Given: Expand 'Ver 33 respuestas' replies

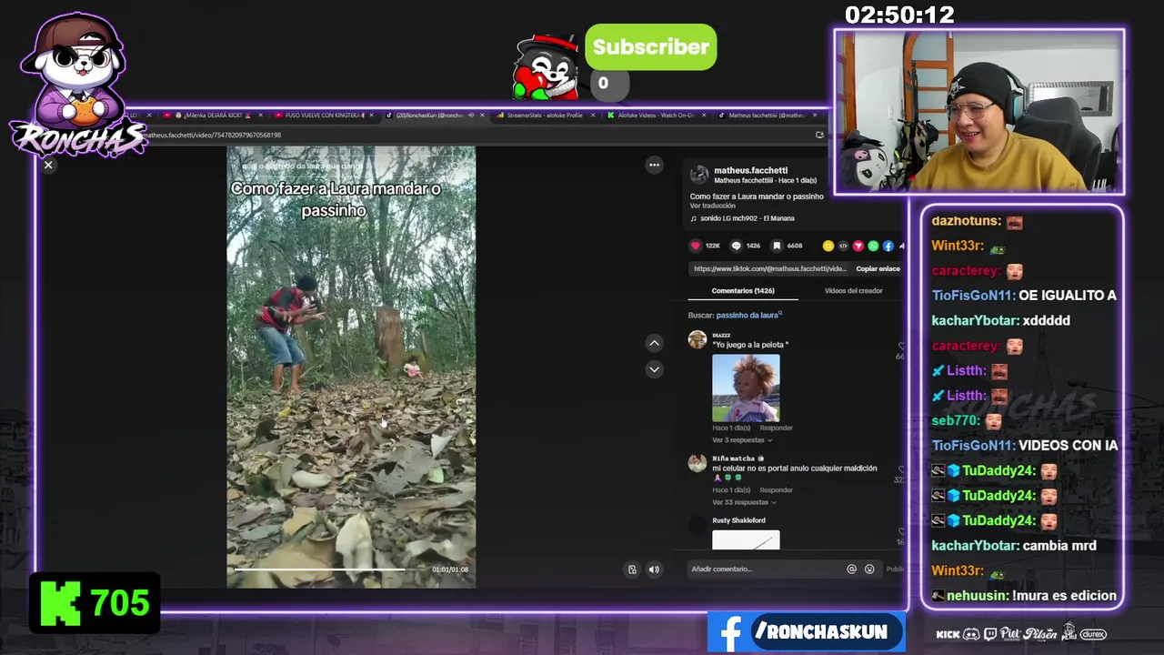Looking at the screenshot, I should coord(744,502).
